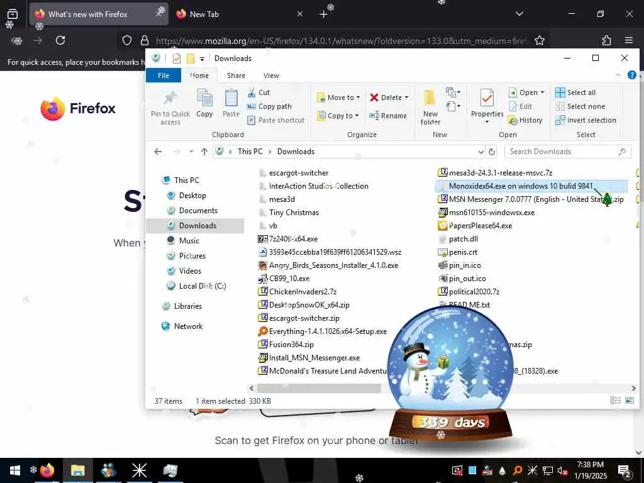Select the Home ribbon tab

pyautogui.click(x=199, y=75)
